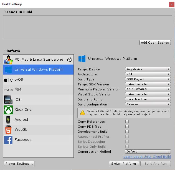Open the Compression Method dropdown
Screen dimensions: 175x170
(148, 151)
